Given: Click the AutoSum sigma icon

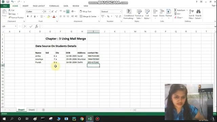Looking at the screenshot, I should [175, 10].
